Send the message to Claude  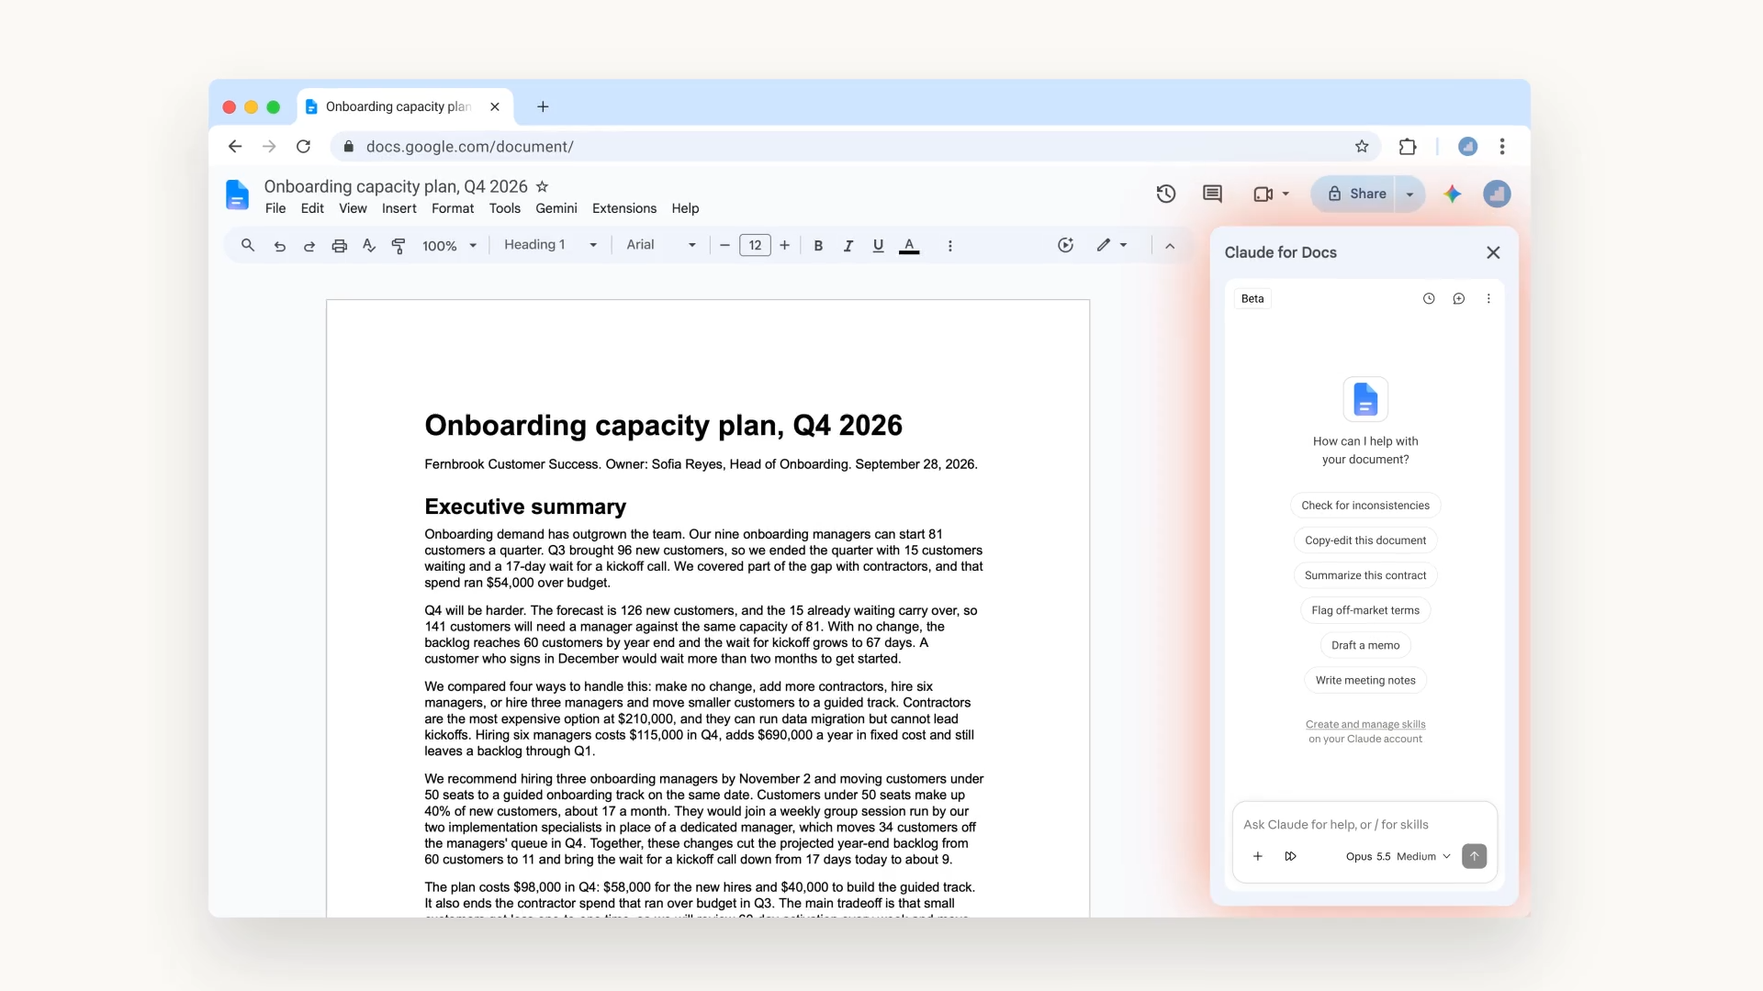point(1474,856)
